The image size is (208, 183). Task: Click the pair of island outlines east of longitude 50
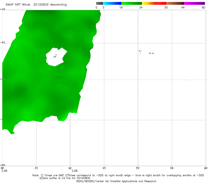click(151, 53)
